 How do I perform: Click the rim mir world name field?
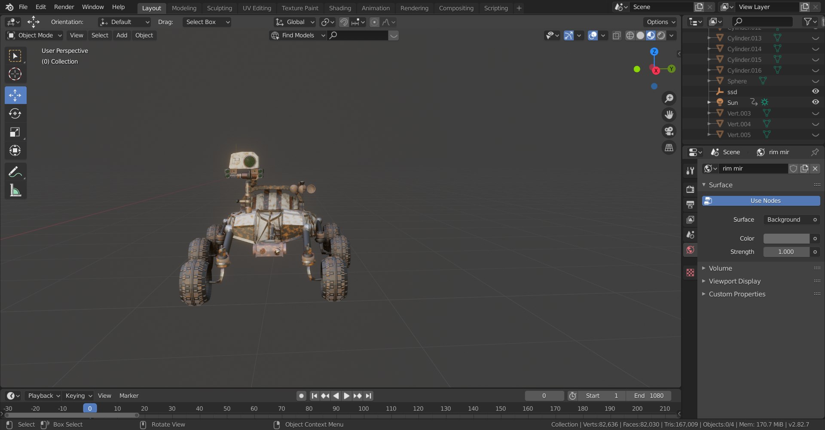[x=754, y=168]
